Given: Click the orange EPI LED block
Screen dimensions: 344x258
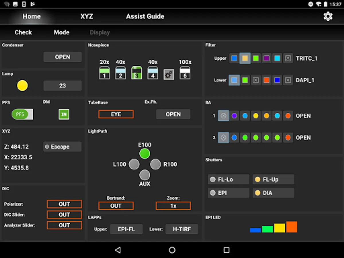Looking at the screenshot, I should 292,226.
